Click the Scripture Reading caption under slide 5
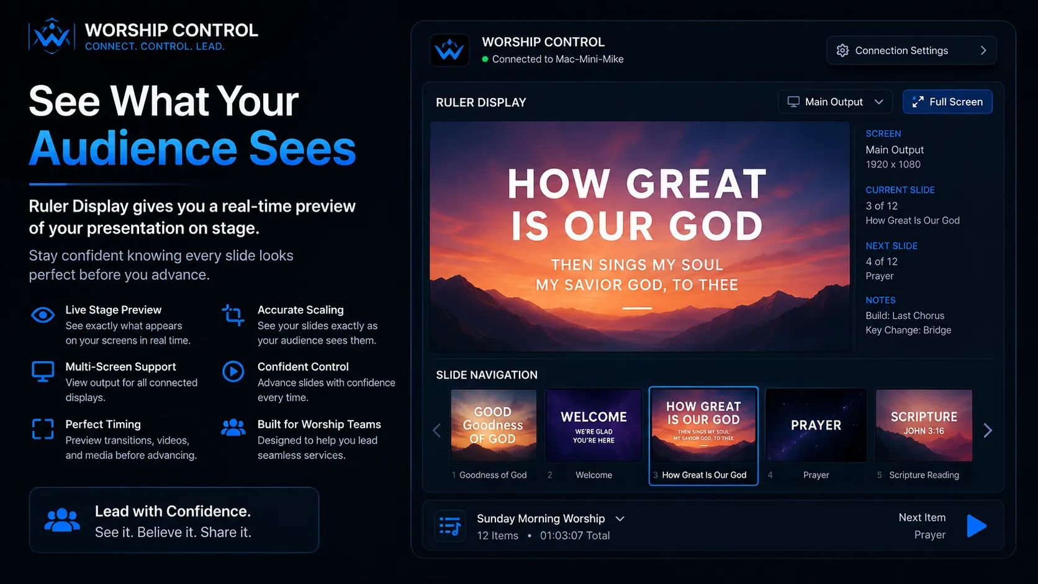 point(924,475)
